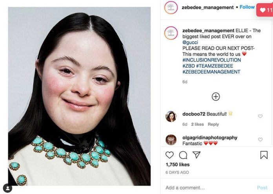Open zebedee_management avatar in the post header
The width and height of the screenshot is (273, 194).
[x=171, y=7]
